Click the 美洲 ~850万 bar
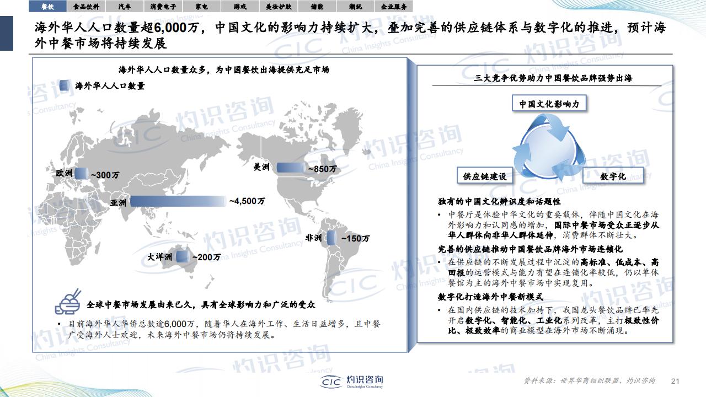 coord(291,168)
